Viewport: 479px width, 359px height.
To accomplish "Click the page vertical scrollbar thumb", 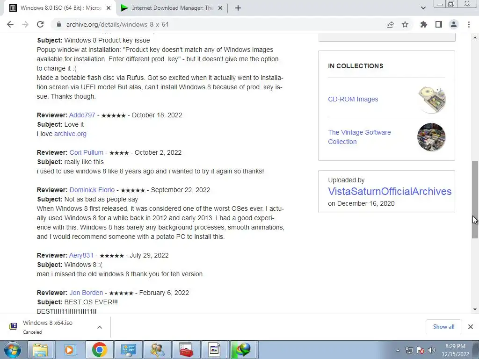I will (x=475, y=199).
